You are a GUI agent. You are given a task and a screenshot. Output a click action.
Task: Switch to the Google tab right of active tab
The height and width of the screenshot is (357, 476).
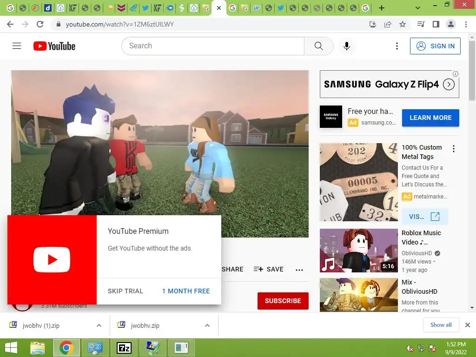[232, 8]
